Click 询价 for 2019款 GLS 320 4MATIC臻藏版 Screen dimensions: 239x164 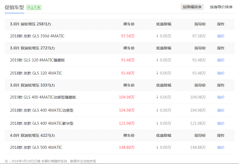point(221,60)
